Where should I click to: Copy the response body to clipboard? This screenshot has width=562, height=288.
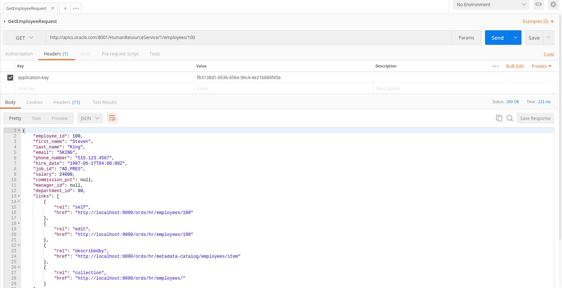[x=499, y=118]
